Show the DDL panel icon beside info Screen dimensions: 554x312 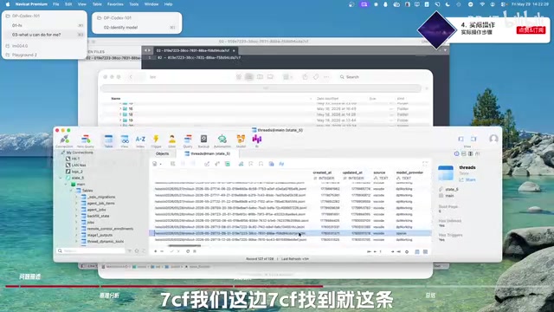point(464,154)
